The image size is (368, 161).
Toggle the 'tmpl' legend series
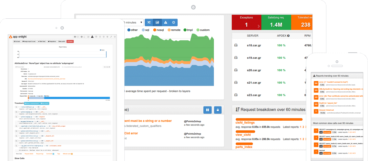click(x=189, y=30)
